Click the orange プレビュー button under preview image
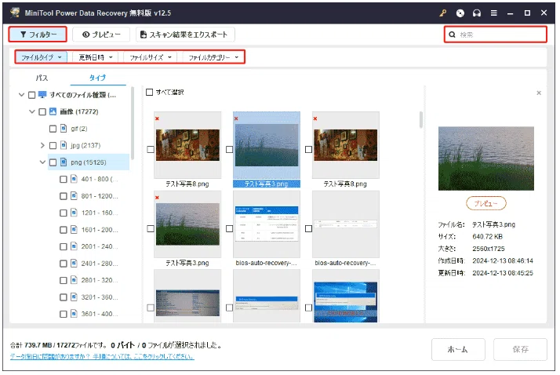Screen dimensions: 560x375 point(486,203)
